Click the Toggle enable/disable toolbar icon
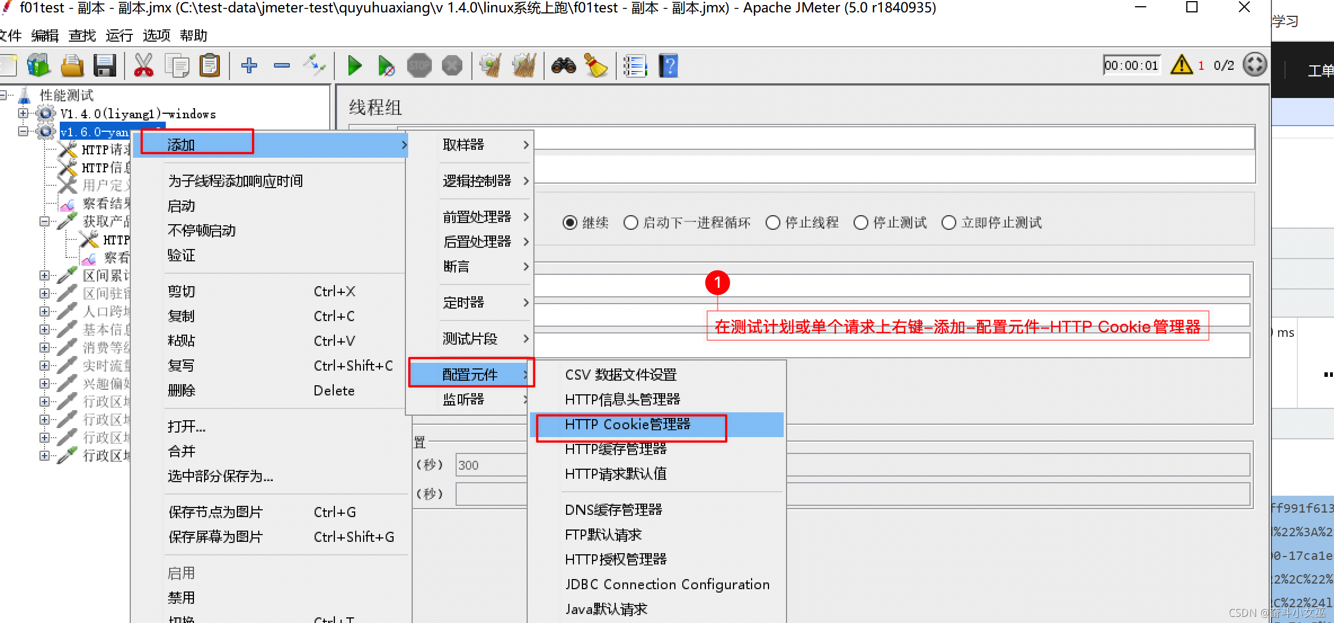1334x623 pixels. [x=314, y=65]
